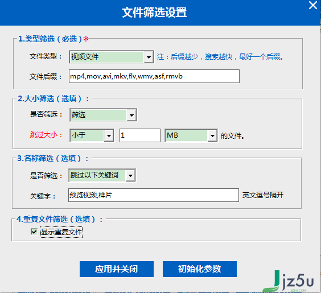Toggle the 显示重复文件 checkbox

pos(34,232)
